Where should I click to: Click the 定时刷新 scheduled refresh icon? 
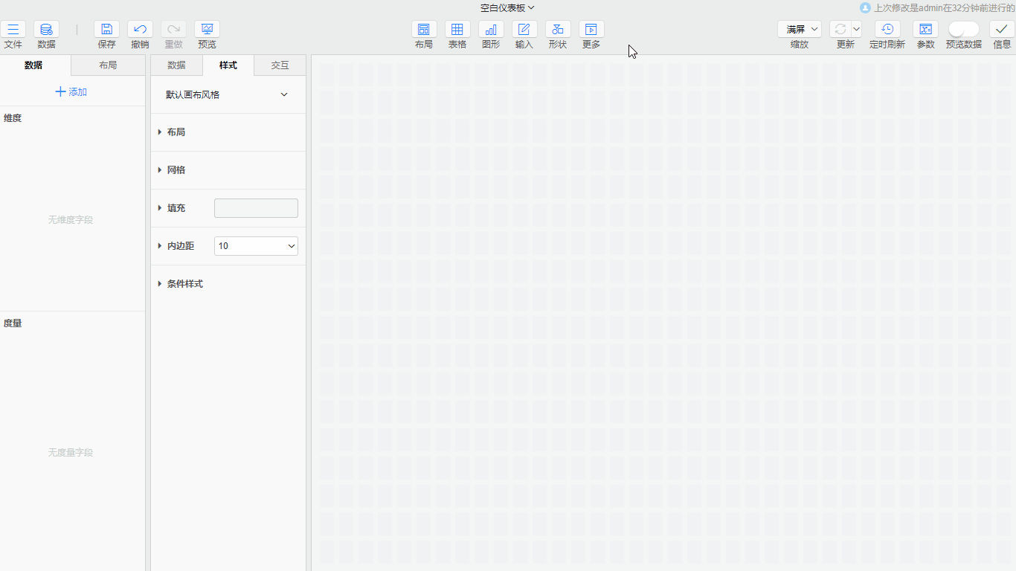click(887, 30)
